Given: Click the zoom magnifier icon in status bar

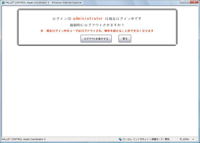Looking at the screenshot, I should [181, 139].
